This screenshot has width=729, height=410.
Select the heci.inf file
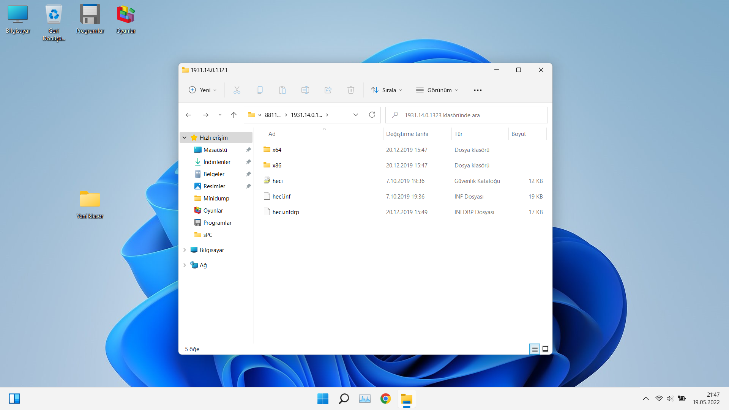click(x=281, y=196)
